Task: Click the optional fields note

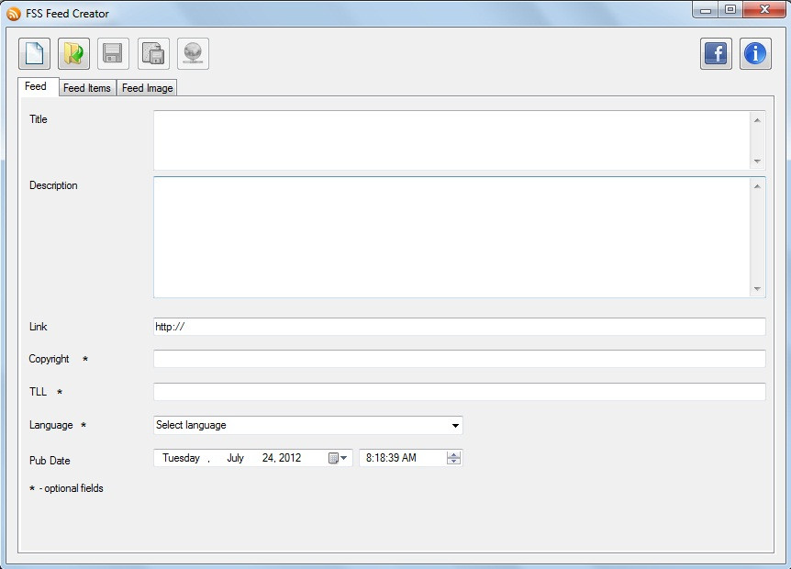Action: 66,488
